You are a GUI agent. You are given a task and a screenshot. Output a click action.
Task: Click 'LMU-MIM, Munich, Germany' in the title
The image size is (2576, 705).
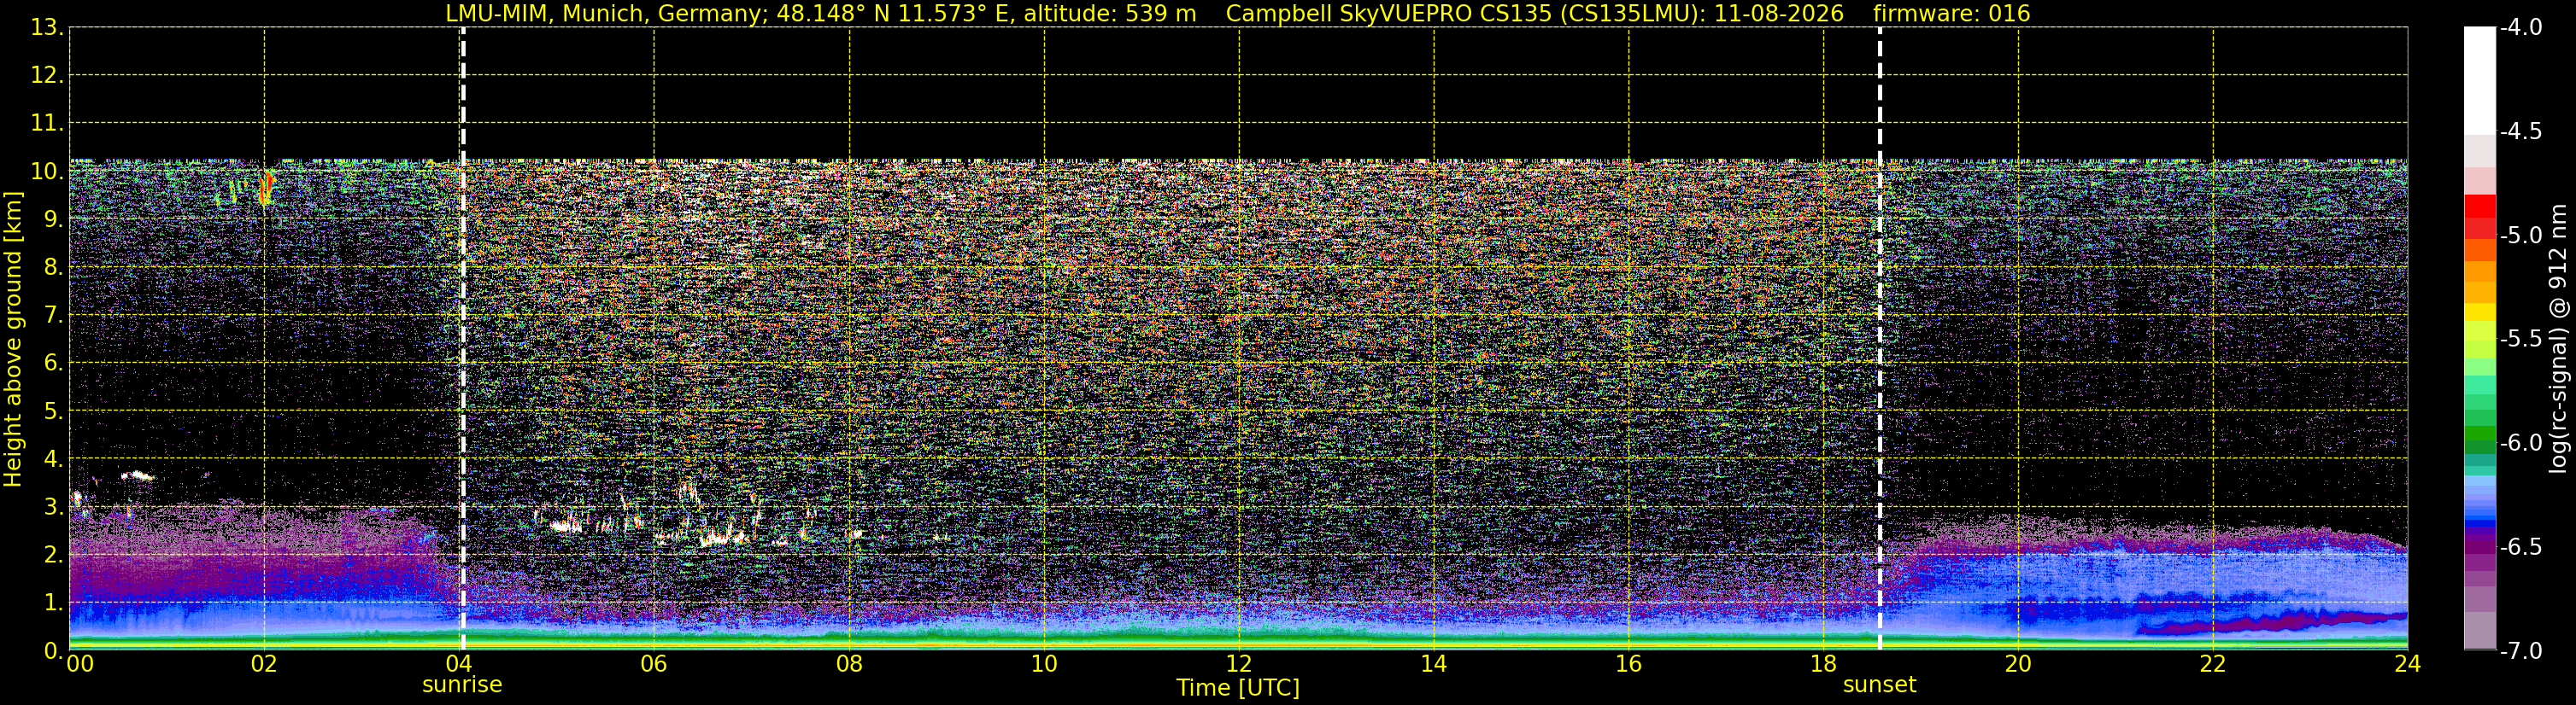tap(607, 14)
